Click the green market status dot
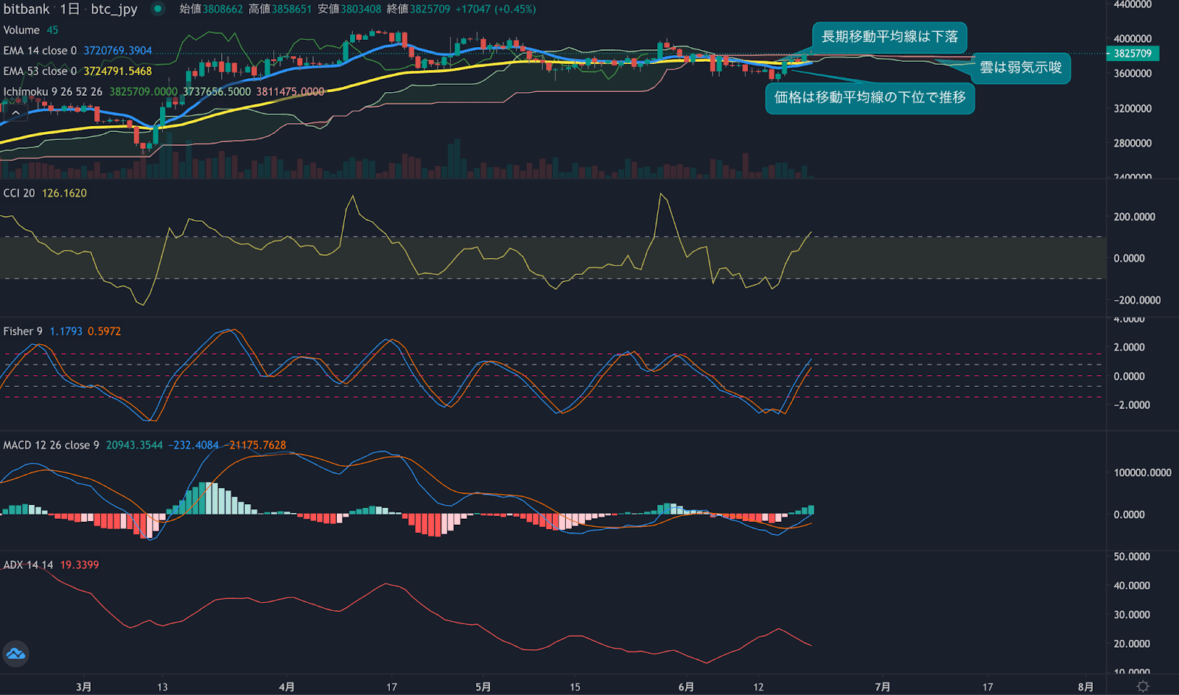Image resolution: width=1179 pixels, height=695 pixels. click(x=158, y=9)
